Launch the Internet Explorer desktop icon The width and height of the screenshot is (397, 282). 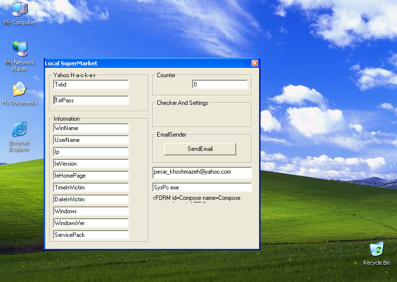coord(20,137)
